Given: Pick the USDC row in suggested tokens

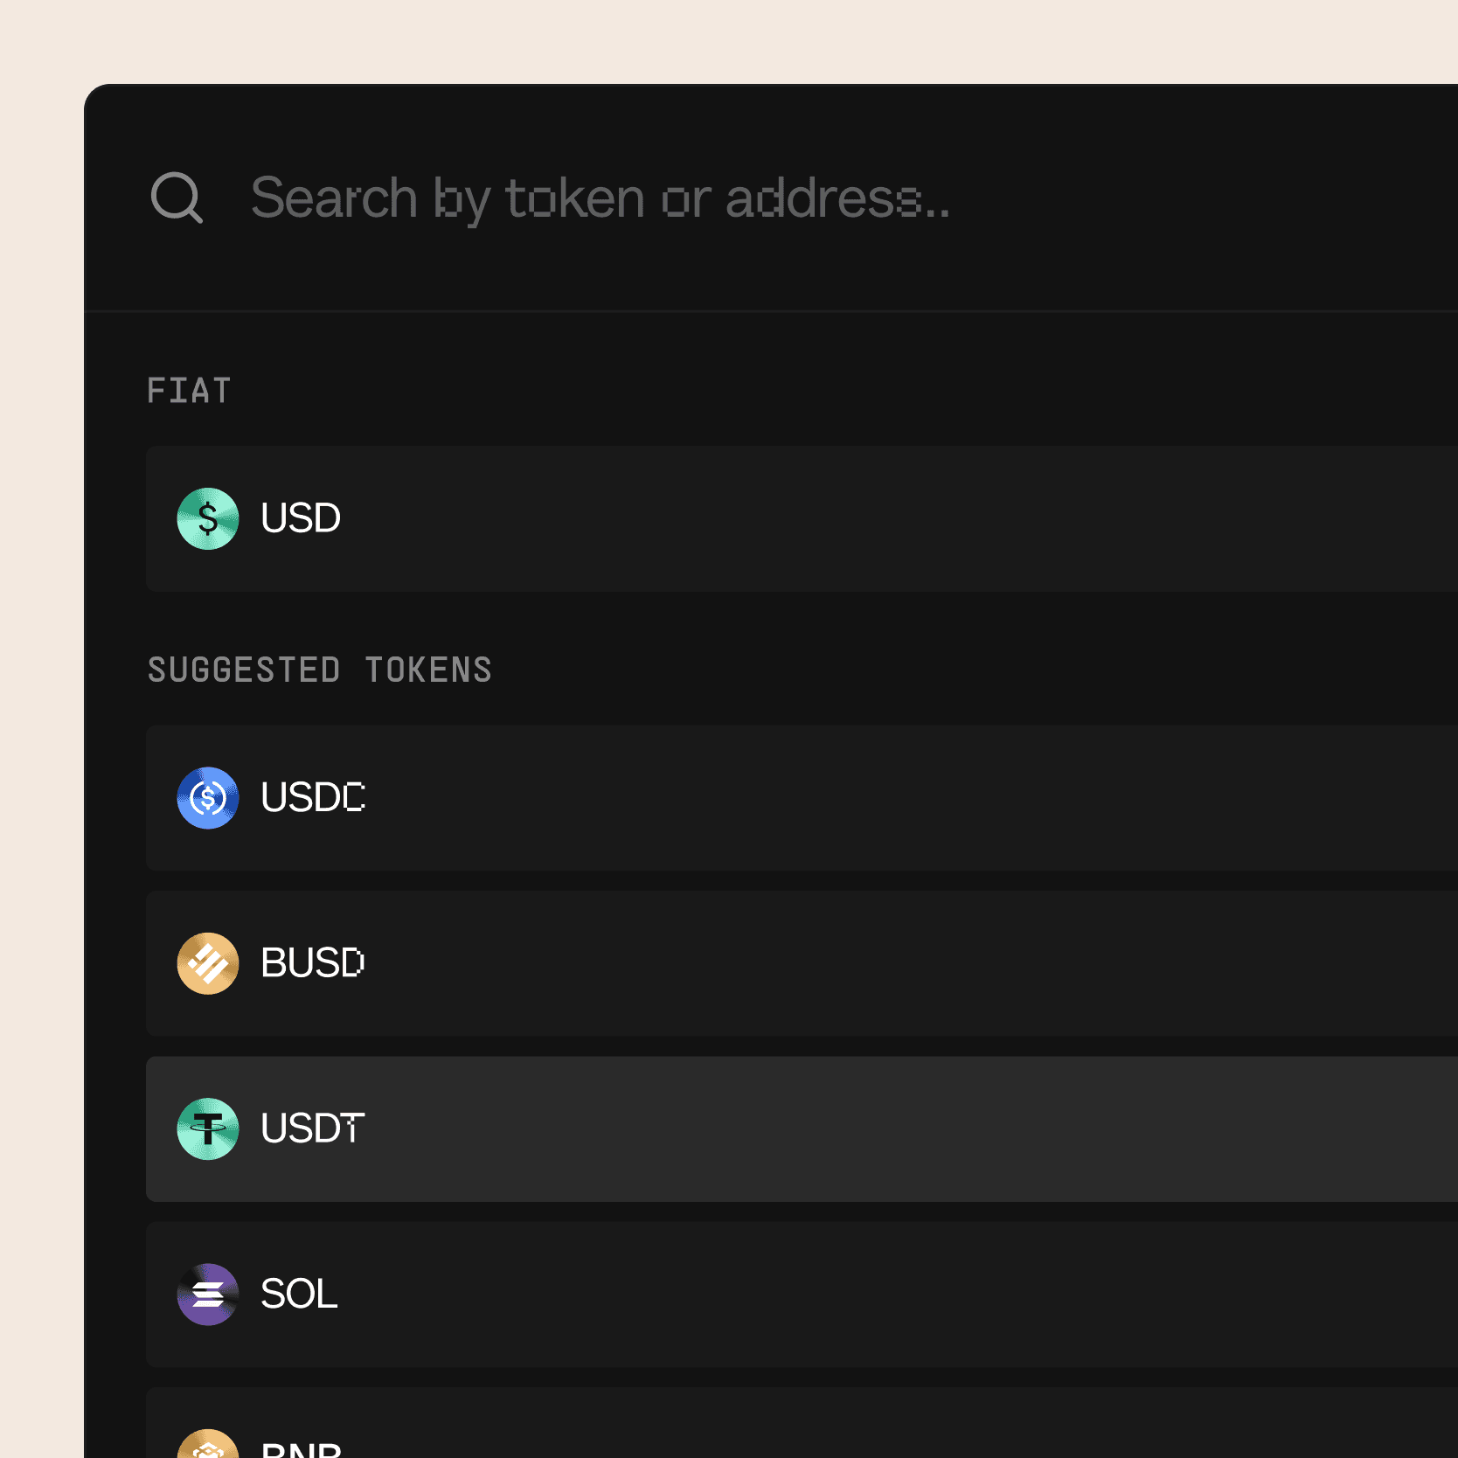Looking at the screenshot, I should (802, 797).
